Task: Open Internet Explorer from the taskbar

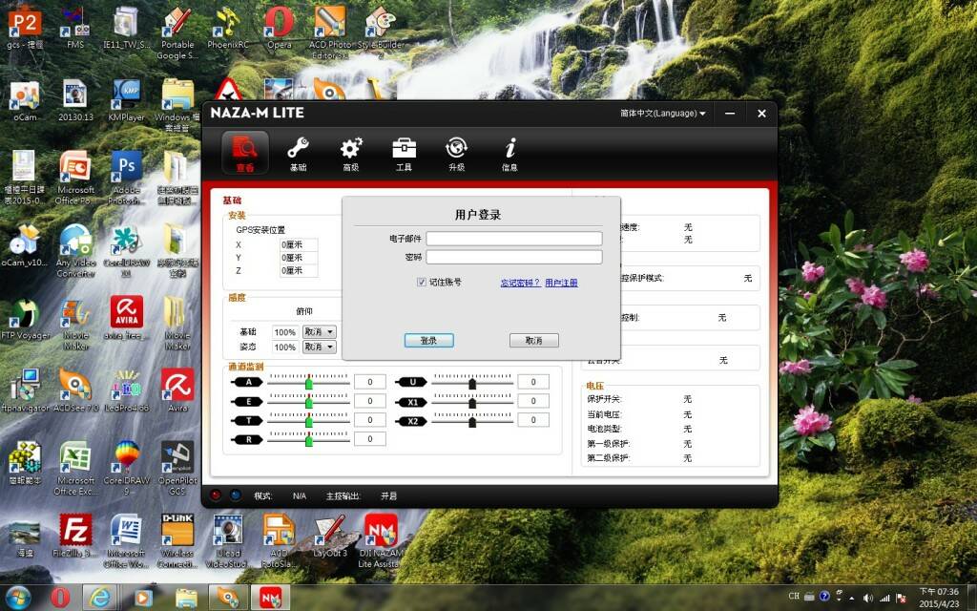Action: pyautogui.click(x=99, y=598)
